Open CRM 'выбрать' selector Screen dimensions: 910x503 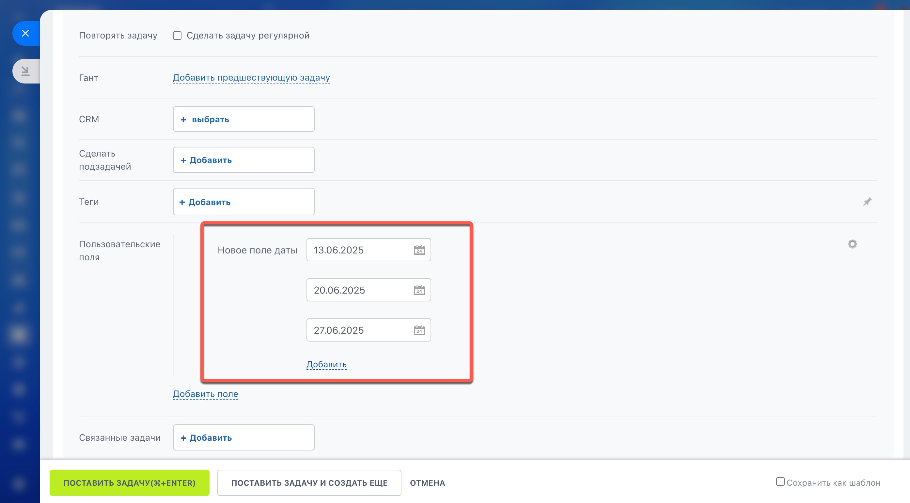coord(243,119)
